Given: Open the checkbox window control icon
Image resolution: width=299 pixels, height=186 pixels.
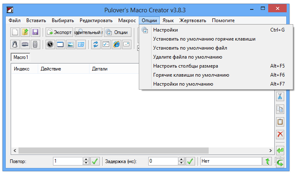Looking at the screenshot, I should click(106, 45).
